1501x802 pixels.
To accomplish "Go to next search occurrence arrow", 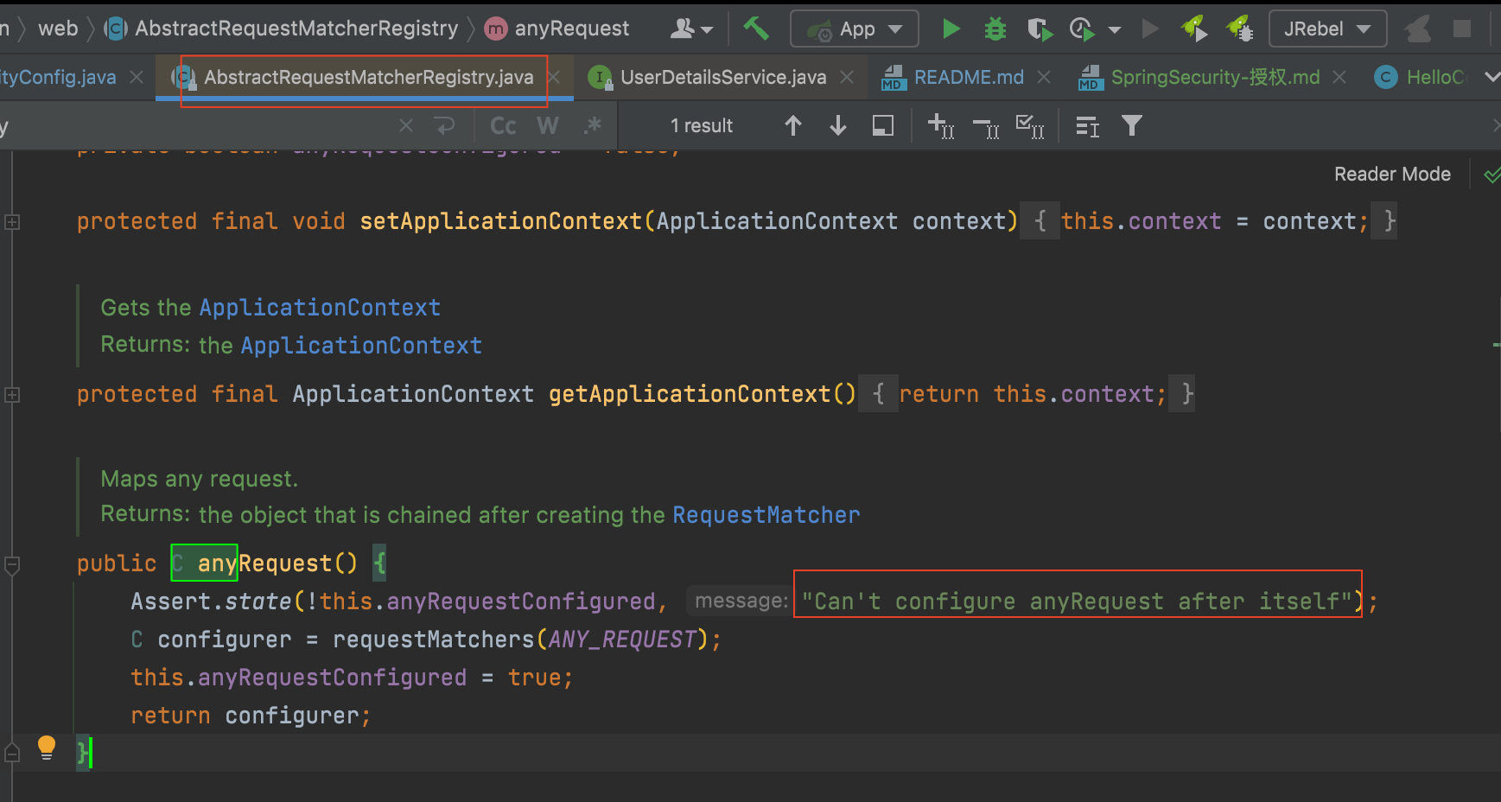I will click(837, 126).
